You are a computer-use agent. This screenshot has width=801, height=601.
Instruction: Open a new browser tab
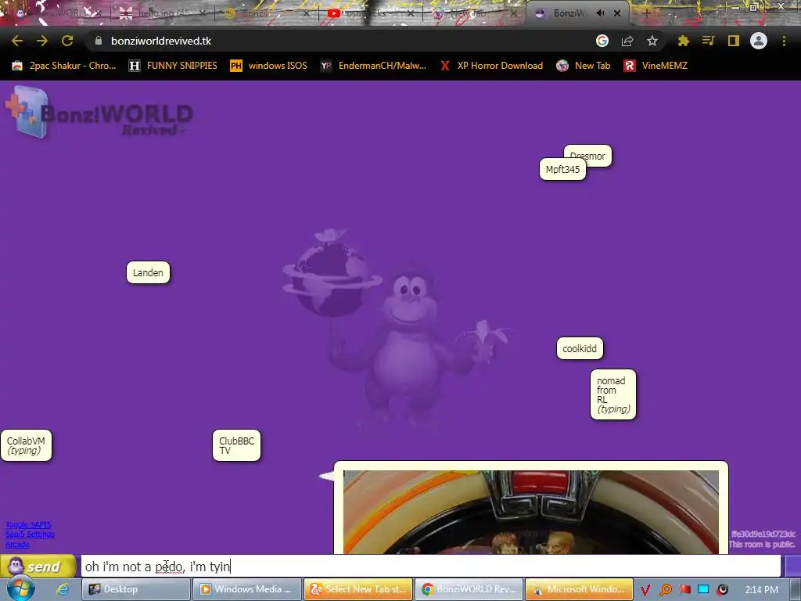click(x=646, y=13)
